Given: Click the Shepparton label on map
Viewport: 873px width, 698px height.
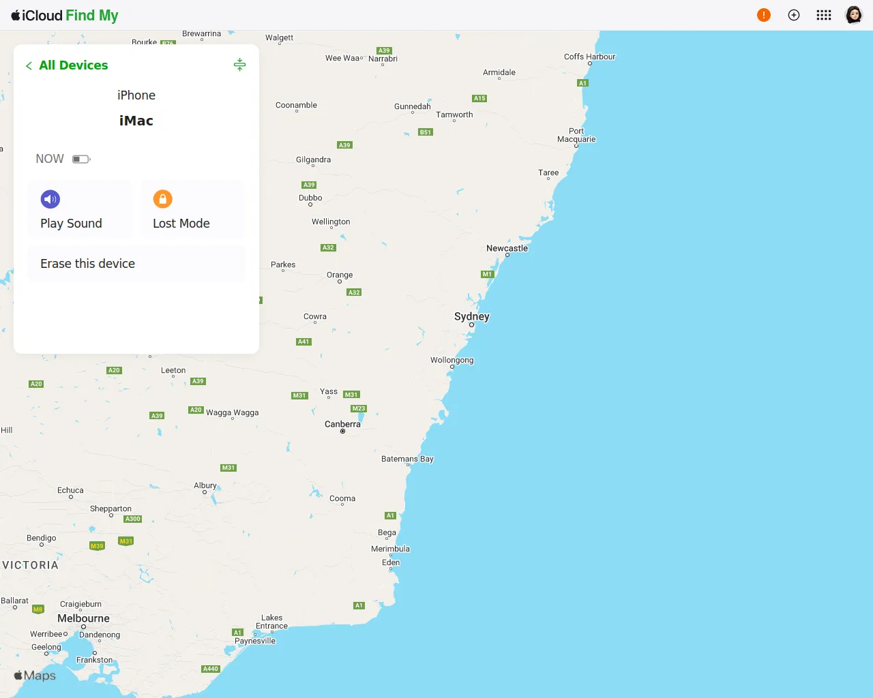Looking at the screenshot, I should (110, 509).
